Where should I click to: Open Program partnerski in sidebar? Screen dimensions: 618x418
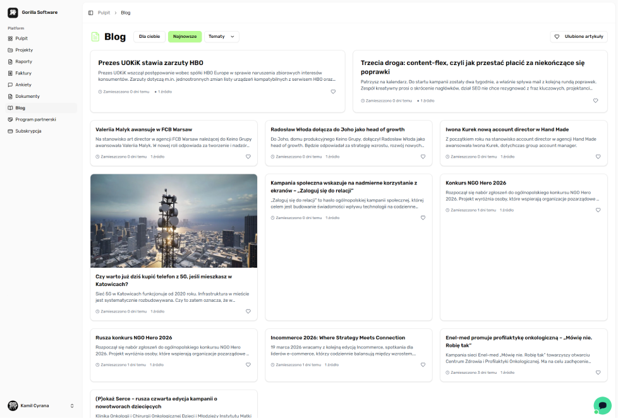35,119
